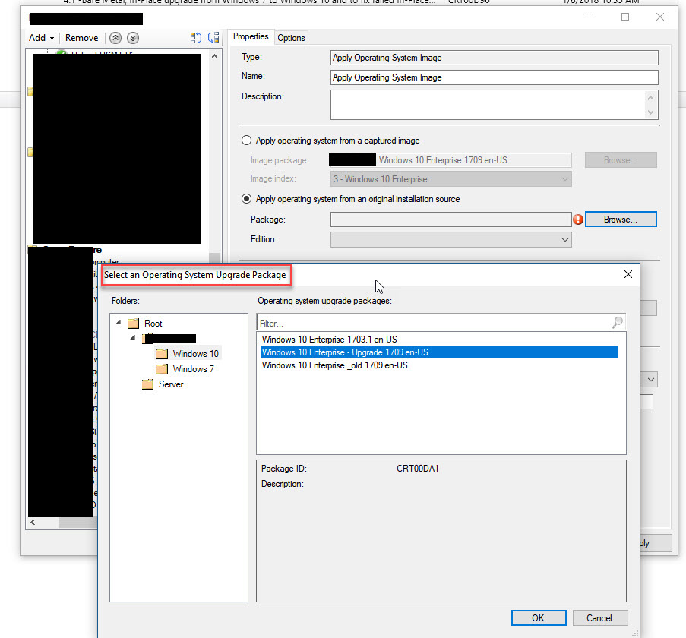The width and height of the screenshot is (686, 638).
Task: Click the magnifier icon in Filter box
Action: [618, 323]
